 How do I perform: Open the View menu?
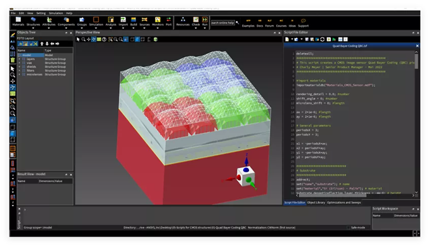point(30,13)
